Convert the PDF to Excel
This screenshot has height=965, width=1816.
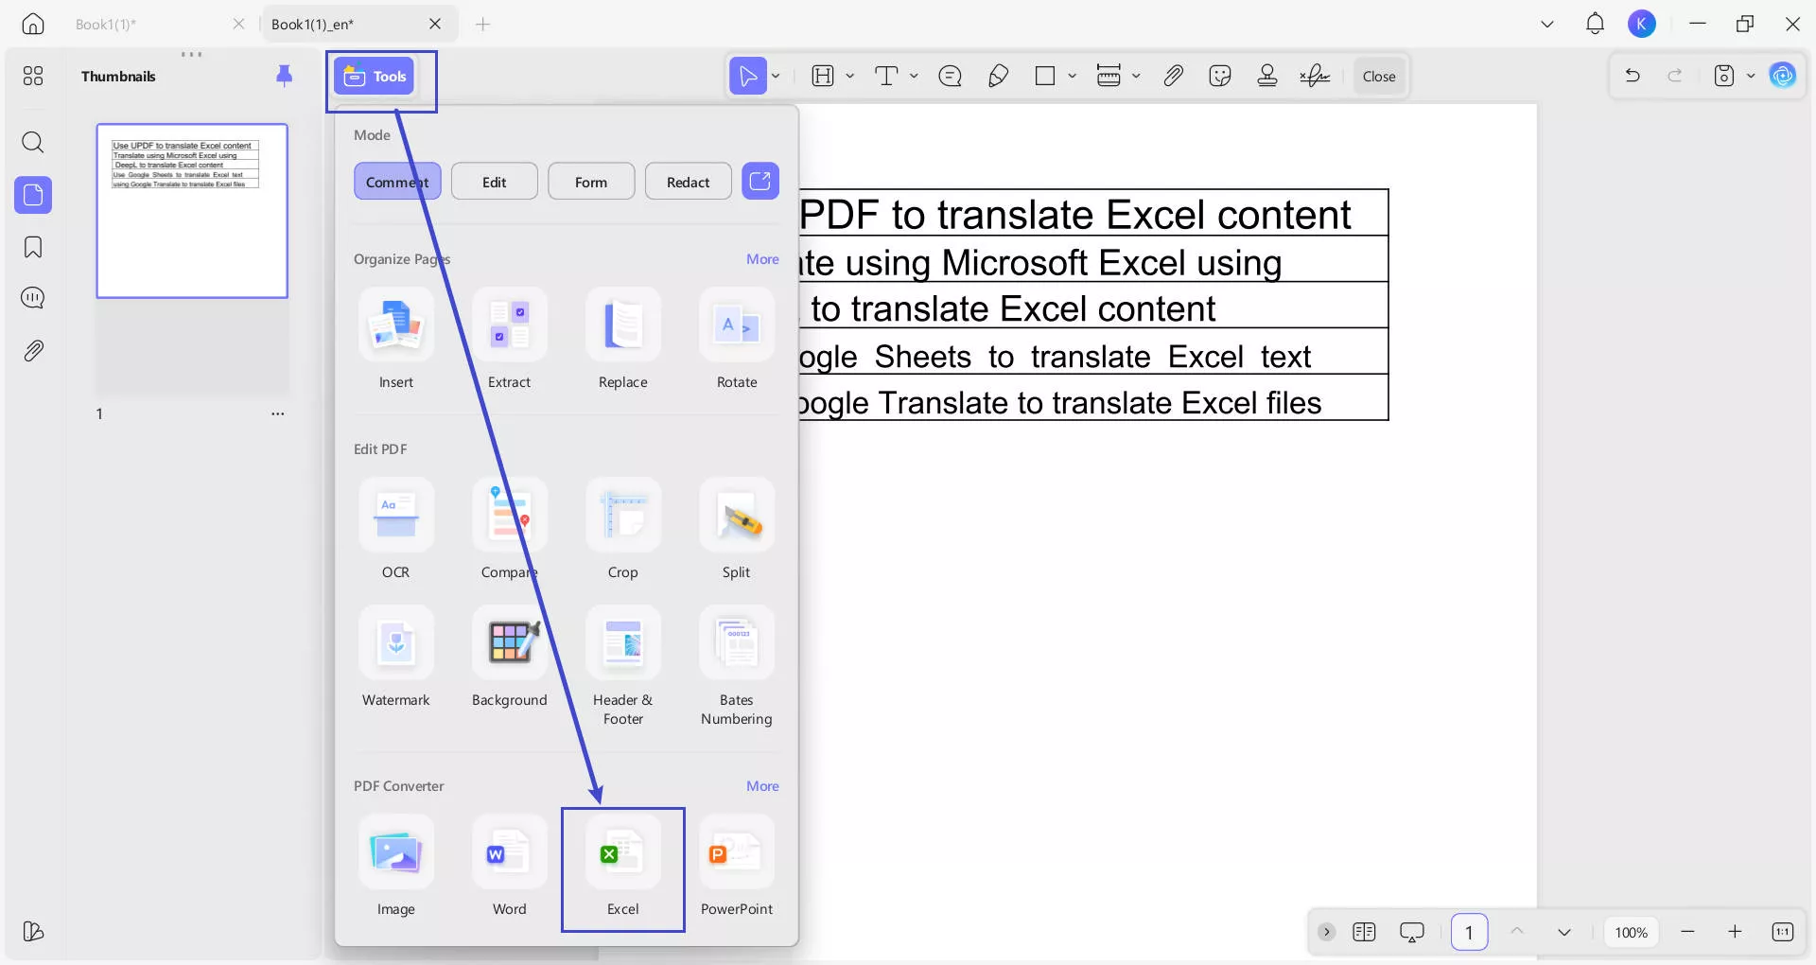coord(621,868)
